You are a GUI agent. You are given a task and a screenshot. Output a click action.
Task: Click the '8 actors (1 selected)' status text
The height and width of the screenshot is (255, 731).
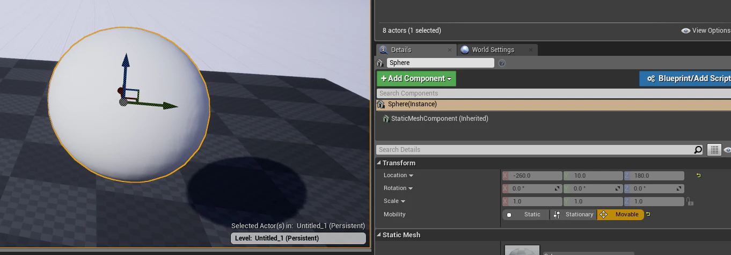[x=412, y=31]
